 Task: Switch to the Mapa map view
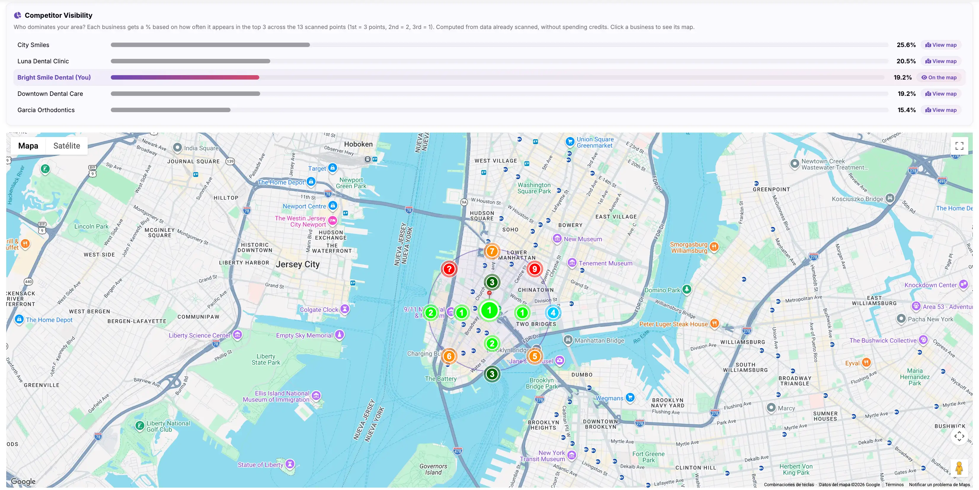coord(28,146)
